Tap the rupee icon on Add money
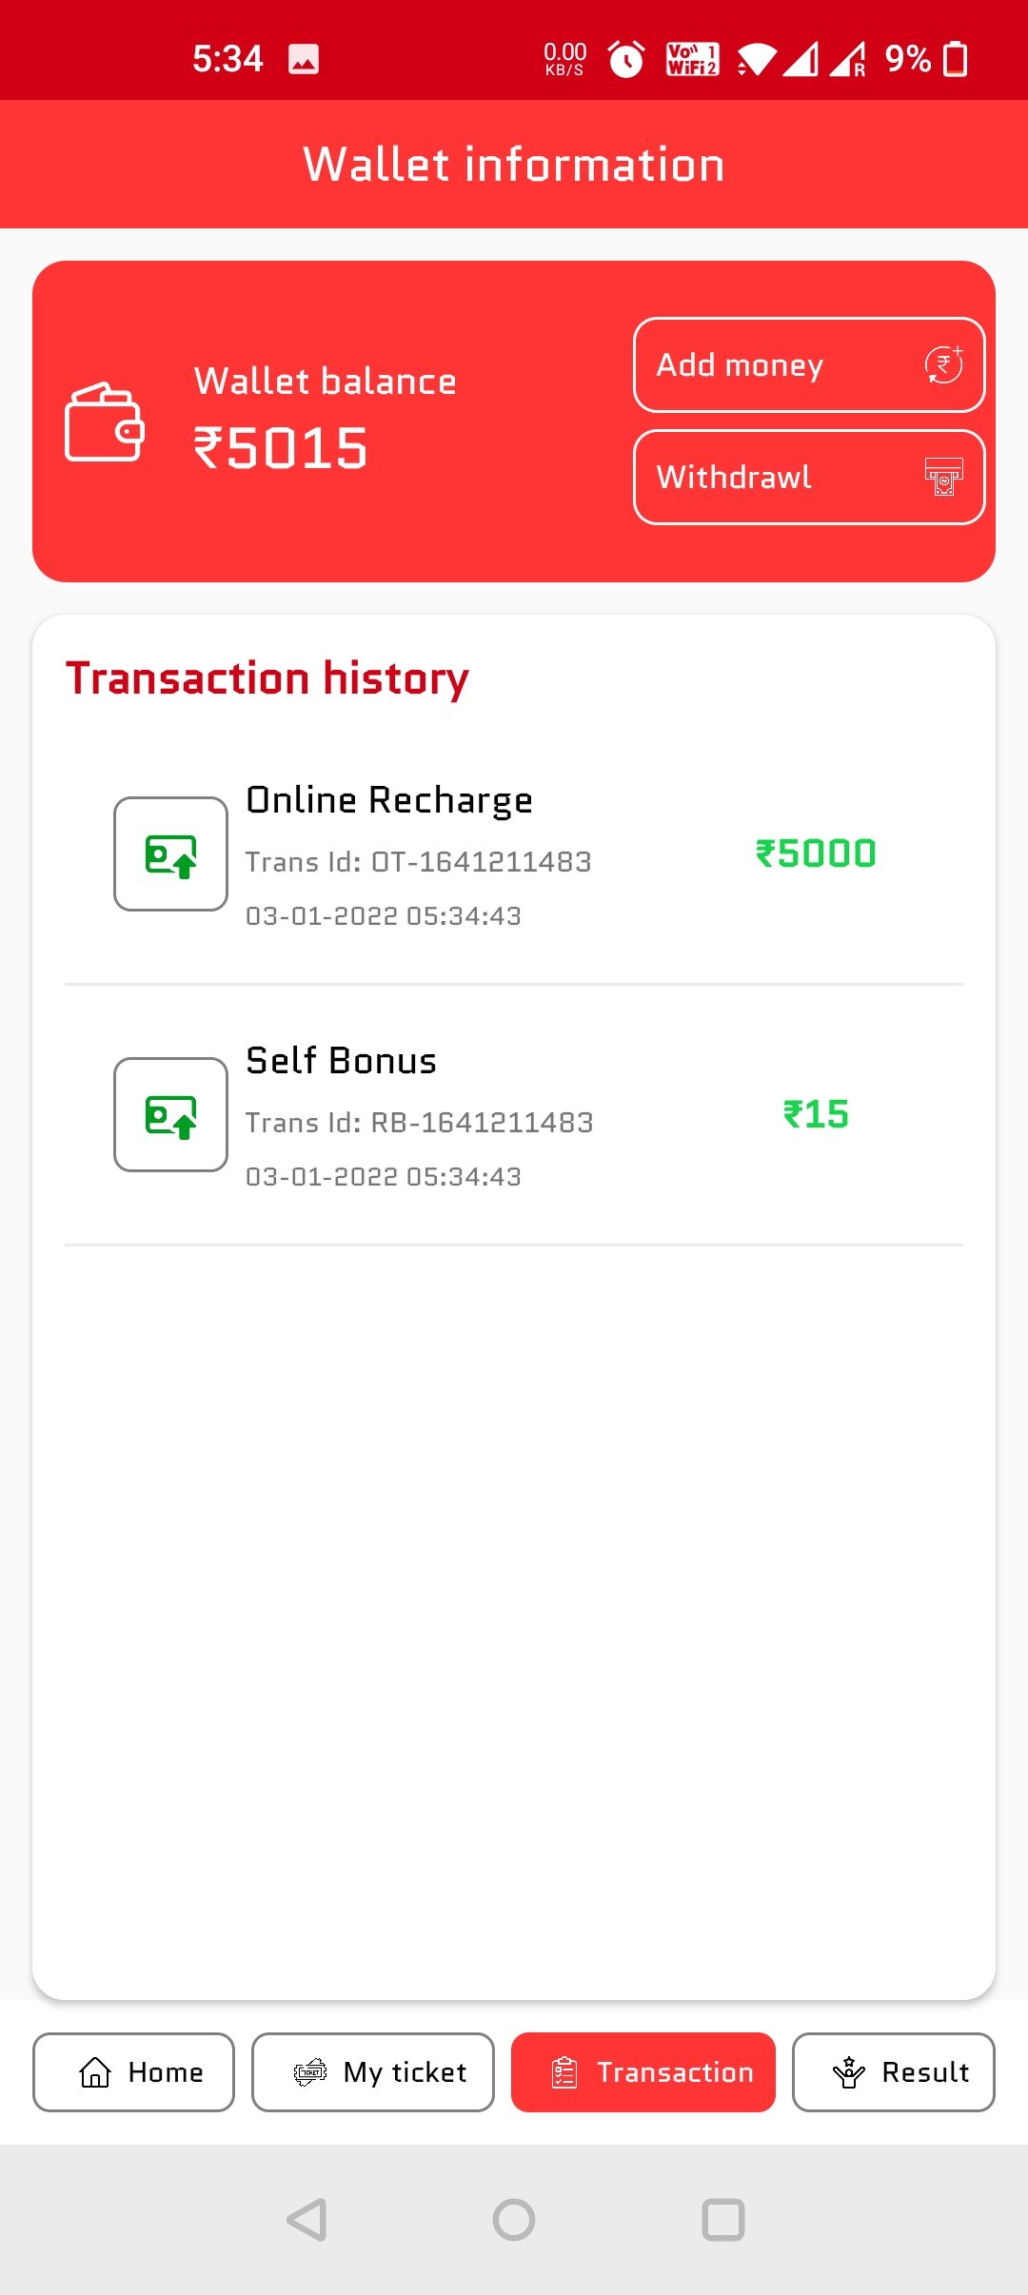Viewport: 1028px width, 2295px height. 943,365
